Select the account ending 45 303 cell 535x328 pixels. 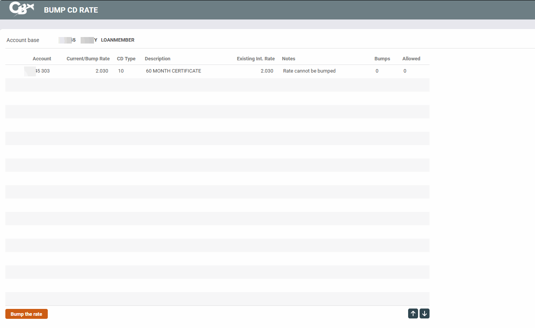(x=37, y=71)
